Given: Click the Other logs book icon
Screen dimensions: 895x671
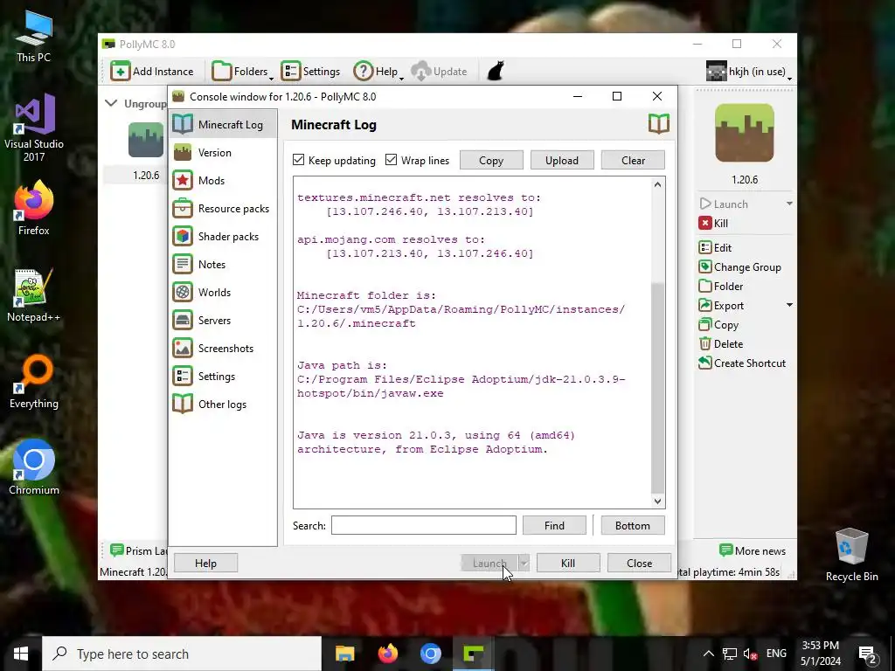Looking at the screenshot, I should tap(183, 404).
